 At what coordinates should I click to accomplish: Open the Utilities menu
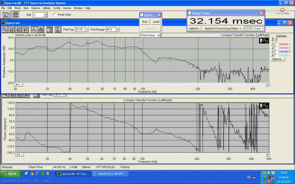tap(46, 8)
